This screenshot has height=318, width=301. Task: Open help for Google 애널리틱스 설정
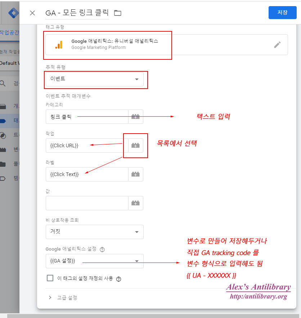click(x=102, y=250)
